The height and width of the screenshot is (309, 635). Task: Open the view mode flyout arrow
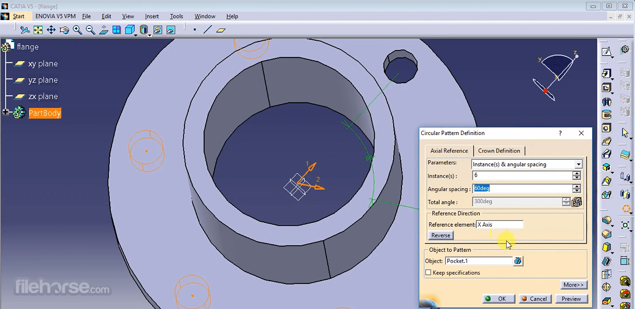150,35
